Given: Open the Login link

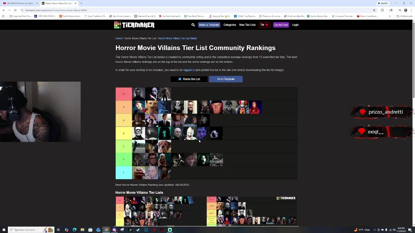Looking at the screenshot, I should 295,25.
